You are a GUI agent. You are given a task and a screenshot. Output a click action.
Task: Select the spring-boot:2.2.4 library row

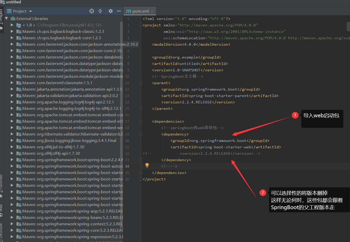pyautogui.click(x=63, y=160)
